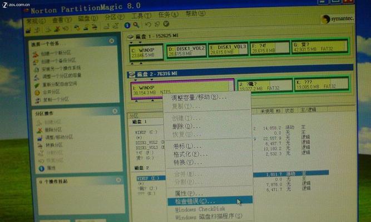Click the green 重新分配自由空间 task icon
Screen dimensions: 371x222
click(x=37, y=85)
